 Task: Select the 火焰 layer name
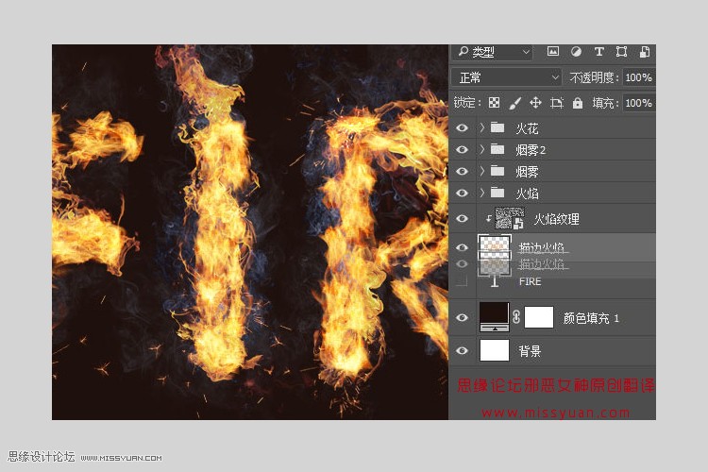tap(527, 194)
